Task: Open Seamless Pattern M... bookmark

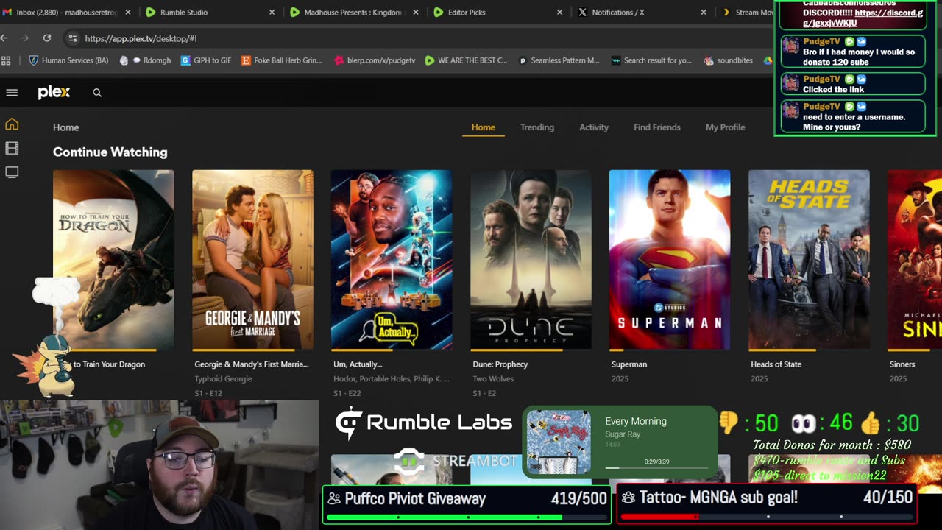Action: click(559, 60)
